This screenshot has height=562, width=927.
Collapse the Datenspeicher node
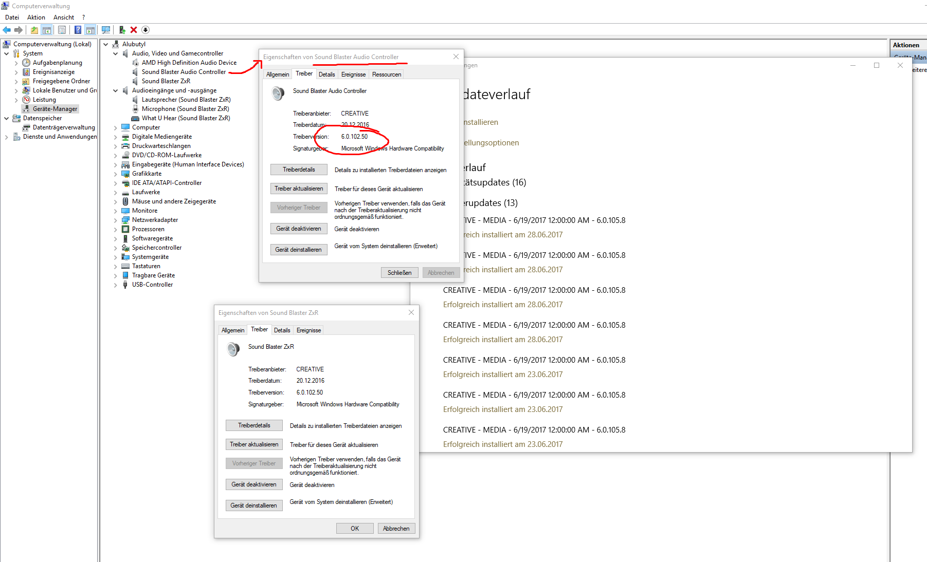(x=6, y=118)
